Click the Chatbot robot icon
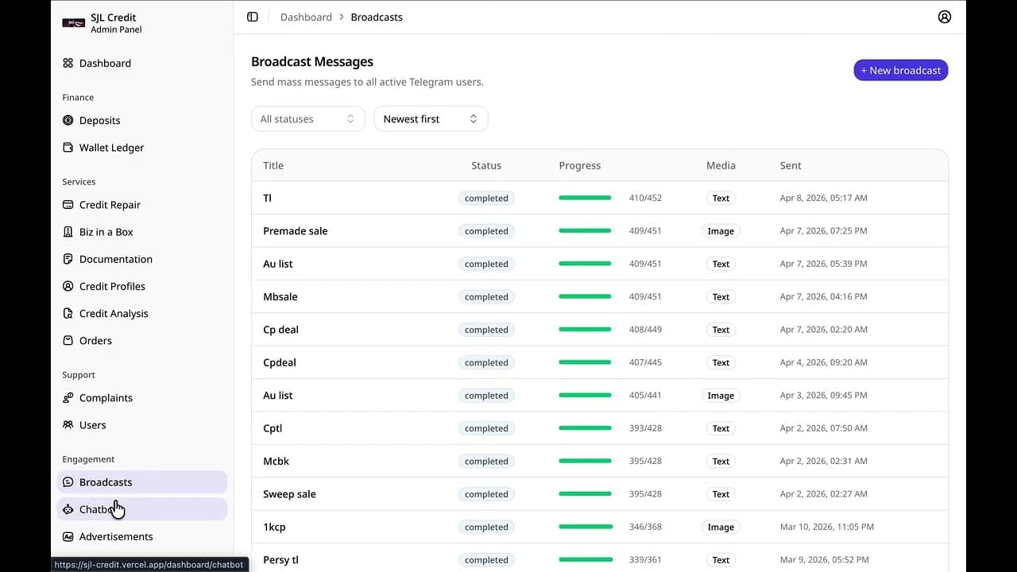The width and height of the screenshot is (1017, 572). tap(68, 509)
